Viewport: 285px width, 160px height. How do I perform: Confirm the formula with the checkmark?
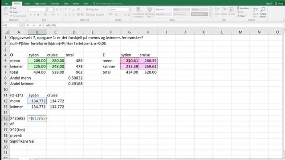[34, 25]
